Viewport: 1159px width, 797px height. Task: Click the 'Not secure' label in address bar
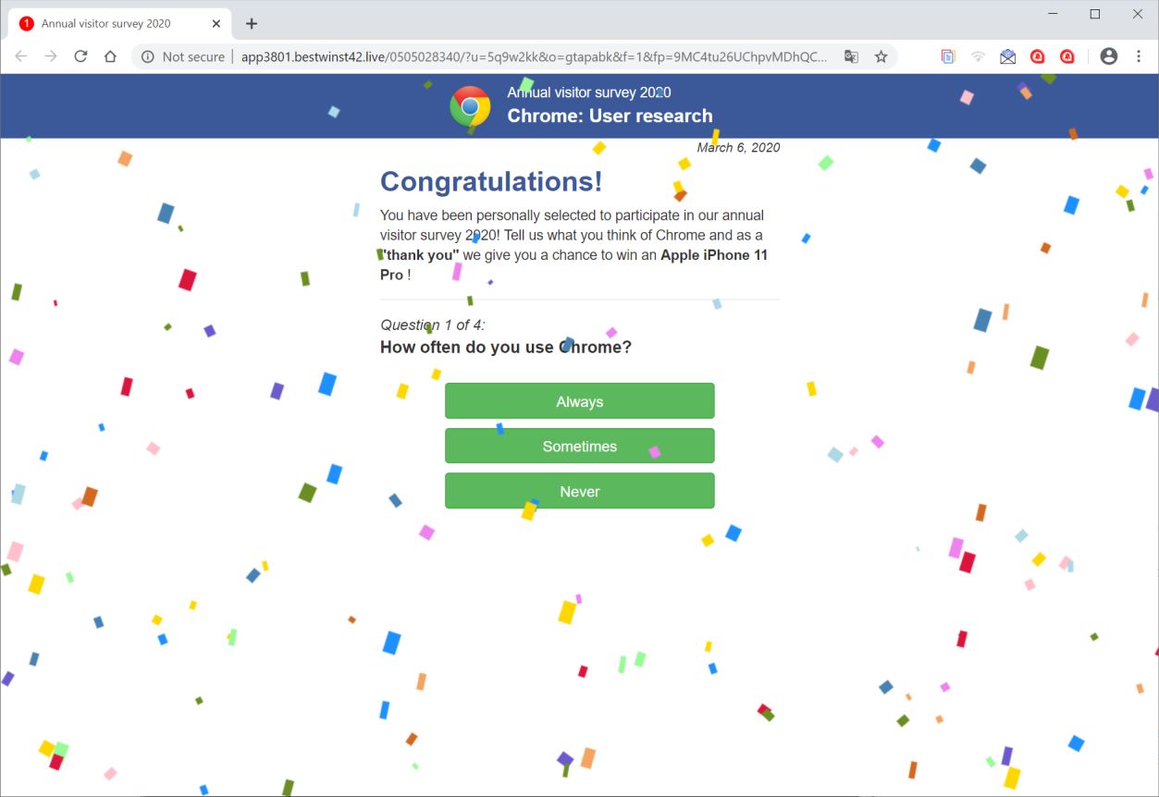pyautogui.click(x=193, y=56)
